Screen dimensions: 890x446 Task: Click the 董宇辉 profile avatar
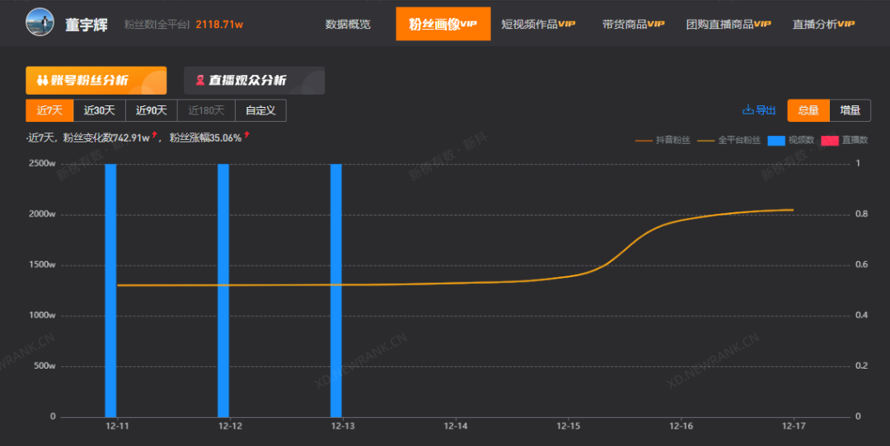click(39, 23)
